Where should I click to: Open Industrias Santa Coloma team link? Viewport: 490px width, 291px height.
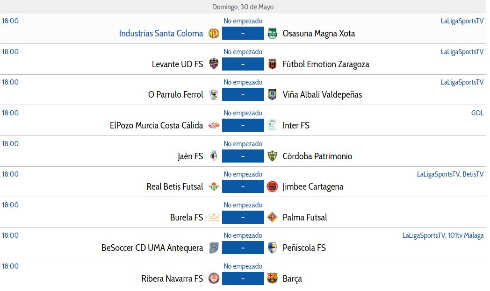[161, 34]
